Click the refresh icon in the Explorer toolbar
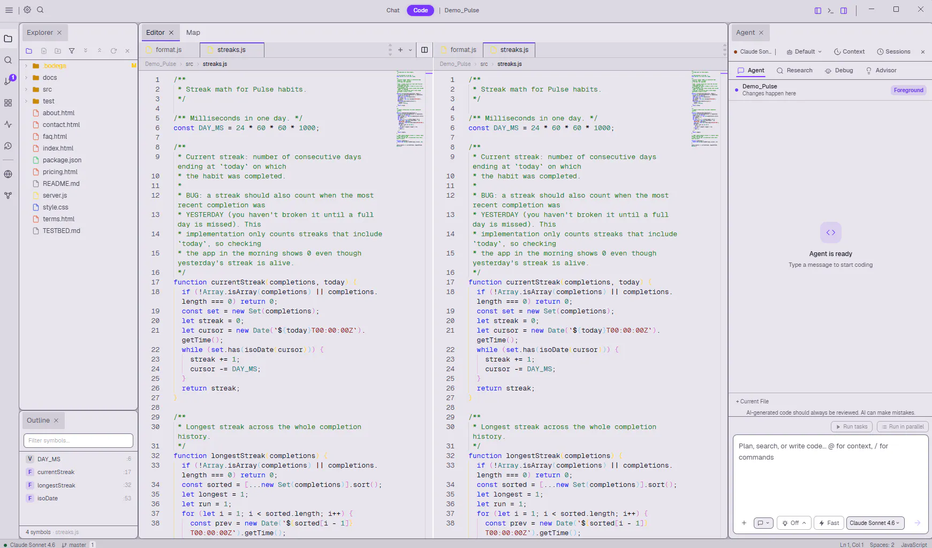932x548 pixels. tap(113, 51)
